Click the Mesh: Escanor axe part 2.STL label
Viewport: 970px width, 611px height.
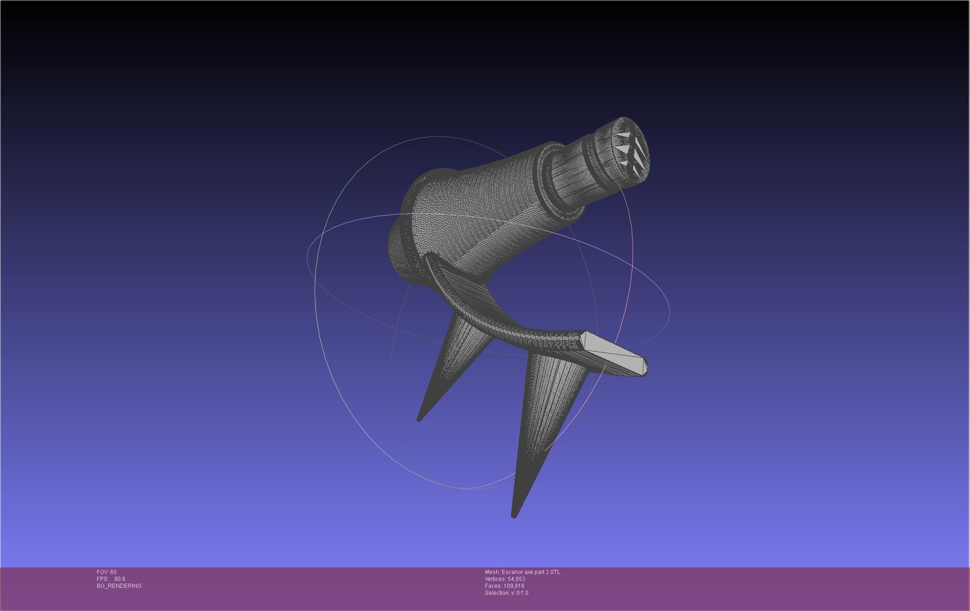[522, 572]
